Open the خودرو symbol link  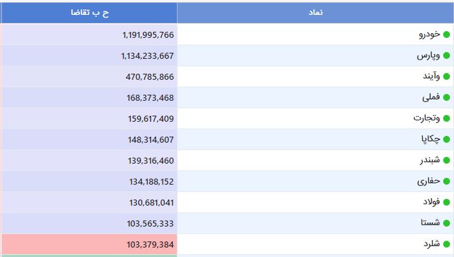430,34
